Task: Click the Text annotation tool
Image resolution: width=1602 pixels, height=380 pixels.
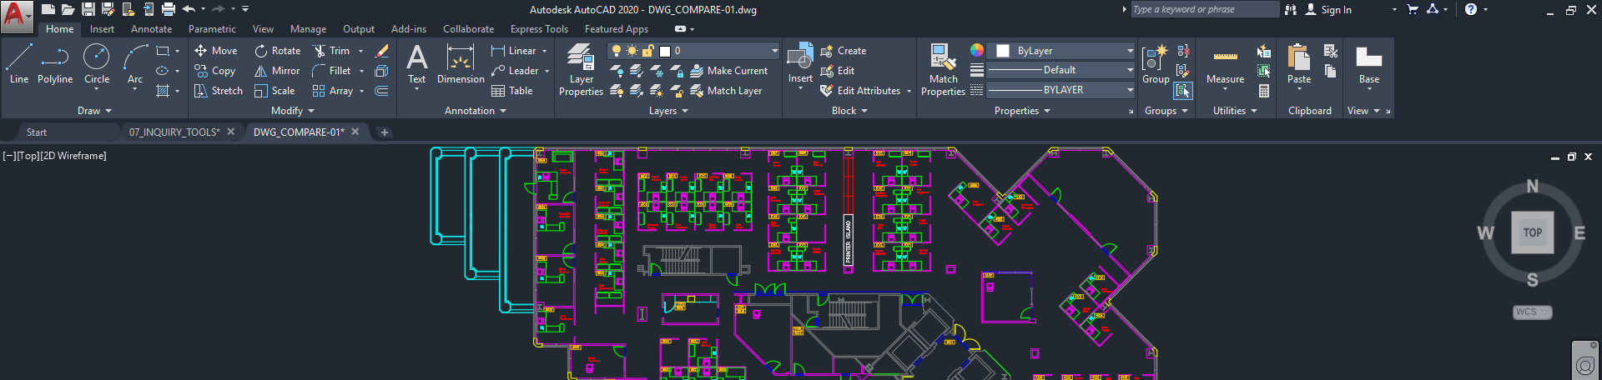Action: coord(416,63)
